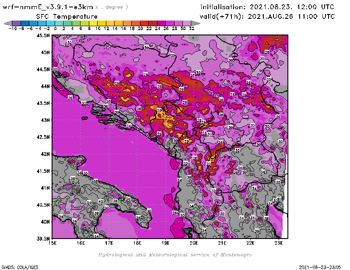Image resolution: width=350 pixels, height=270 pixels.
Task: Click the 21E longitude label
Action: 222,243
